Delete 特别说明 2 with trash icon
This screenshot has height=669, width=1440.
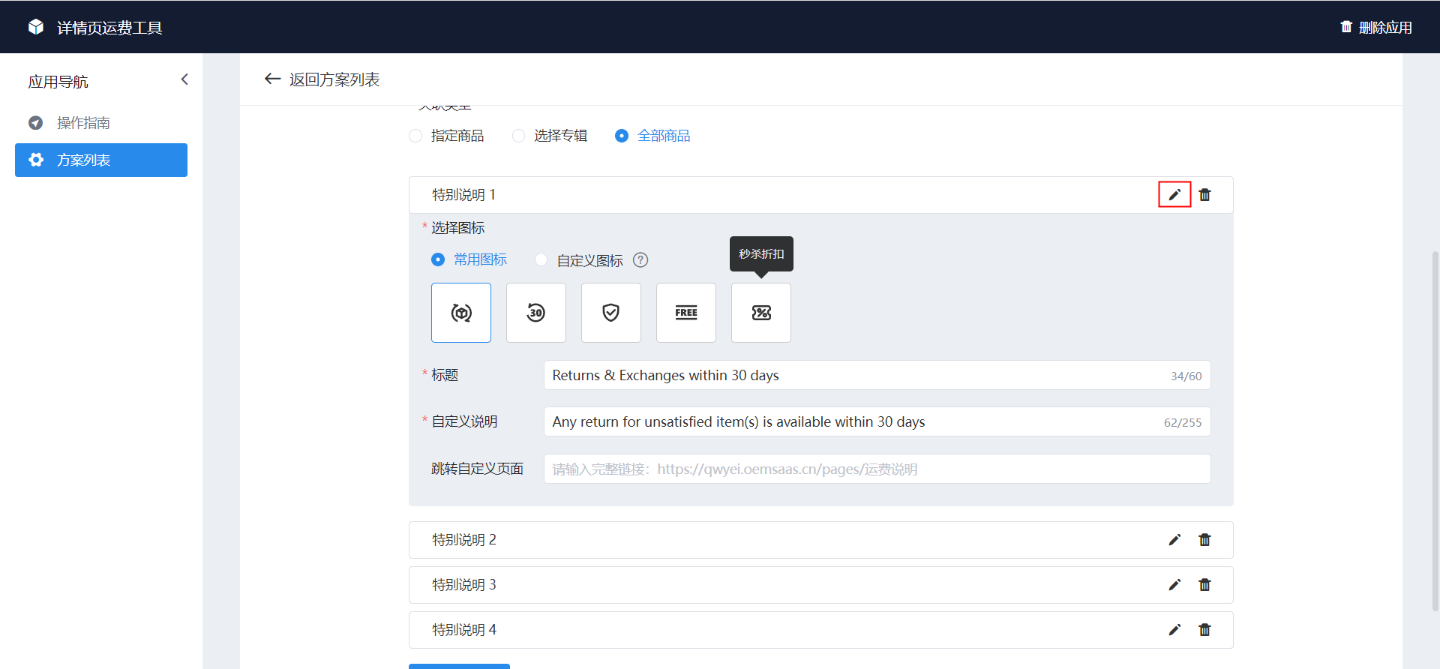[x=1204, y=540]
